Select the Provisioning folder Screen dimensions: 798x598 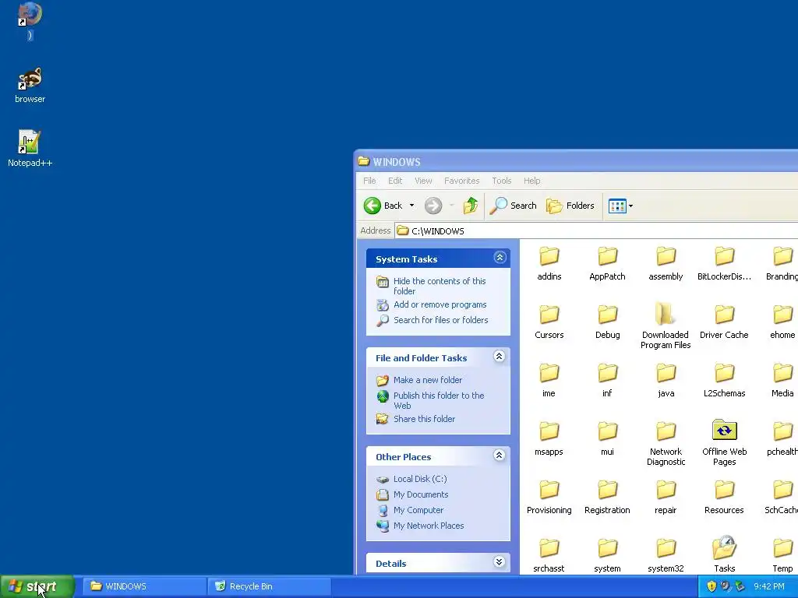point(549,498)
